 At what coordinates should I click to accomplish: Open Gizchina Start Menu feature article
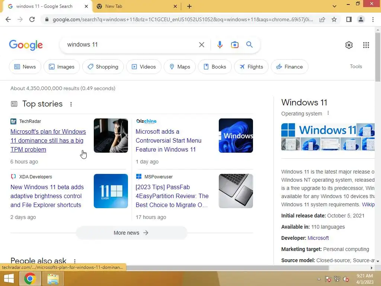click(169, 140)
